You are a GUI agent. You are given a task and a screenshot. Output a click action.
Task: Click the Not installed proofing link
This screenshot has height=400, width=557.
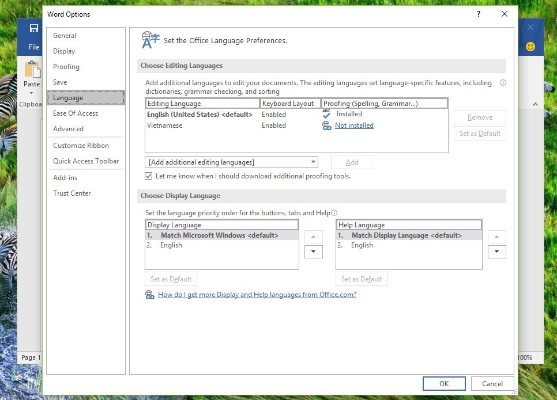[x=354, y=125]
